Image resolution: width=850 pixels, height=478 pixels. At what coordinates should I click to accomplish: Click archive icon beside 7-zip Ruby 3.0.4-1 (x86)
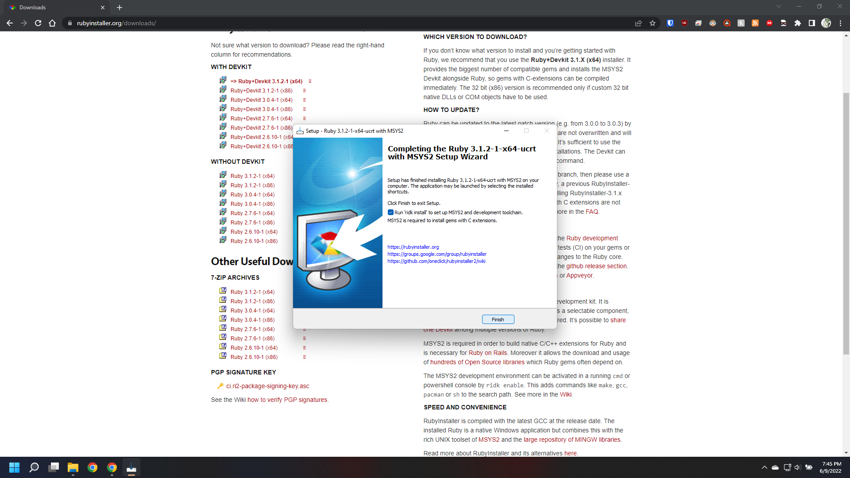pyautogui.click(x=223, y=319)
